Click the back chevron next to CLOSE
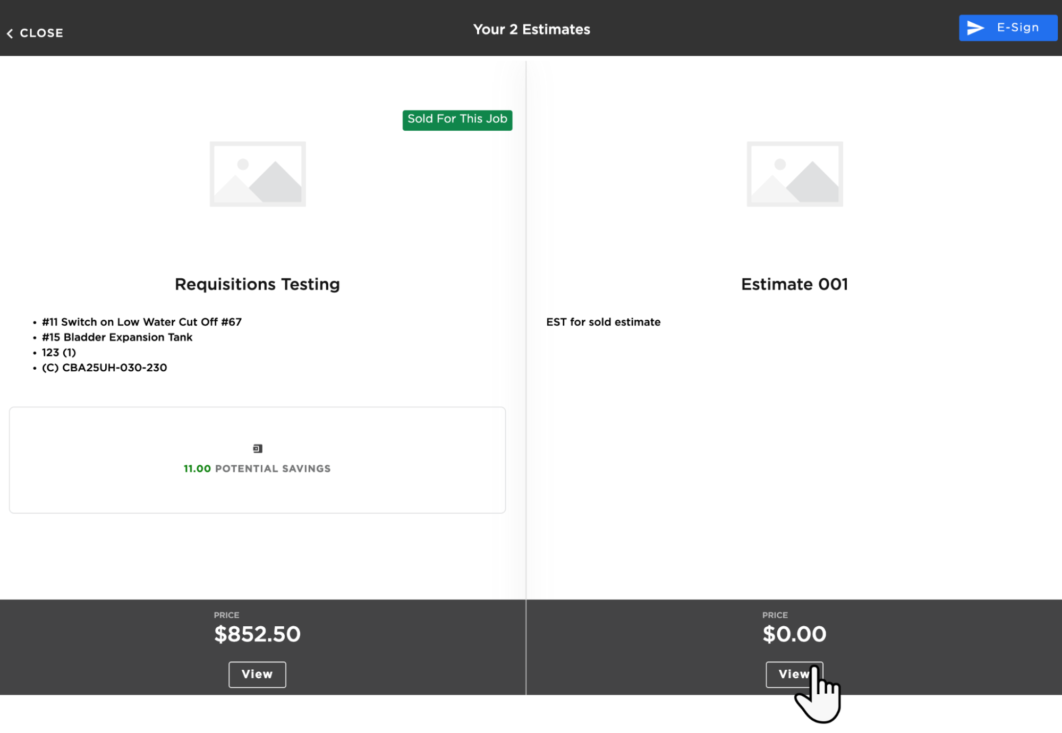The height and width of the screenshot is (733, 1062). (9, 33)
